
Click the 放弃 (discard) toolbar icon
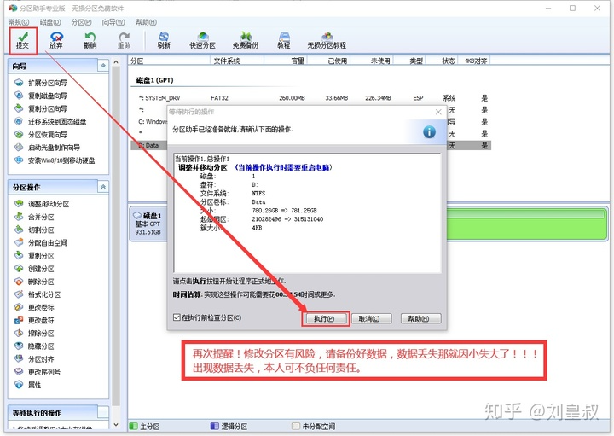pyautogui.click(x=56, y=40)
